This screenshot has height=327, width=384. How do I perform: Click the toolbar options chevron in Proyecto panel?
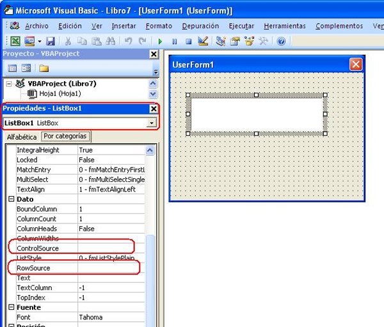pyautogui.click(x=156, y=72)
